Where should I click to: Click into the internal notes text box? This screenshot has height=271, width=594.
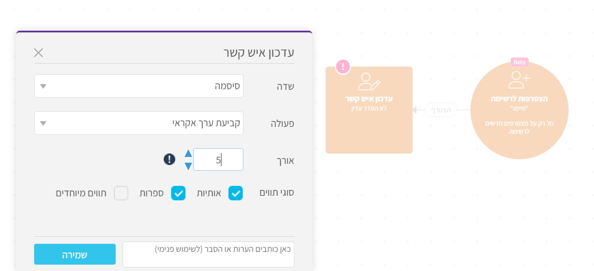click(x=208, y=255)
